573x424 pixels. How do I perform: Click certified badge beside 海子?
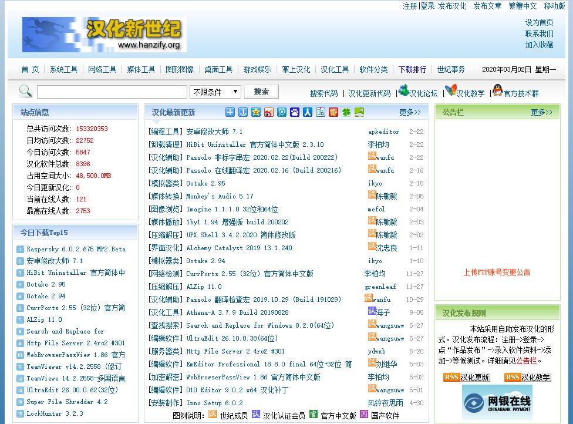pos(372,311)
